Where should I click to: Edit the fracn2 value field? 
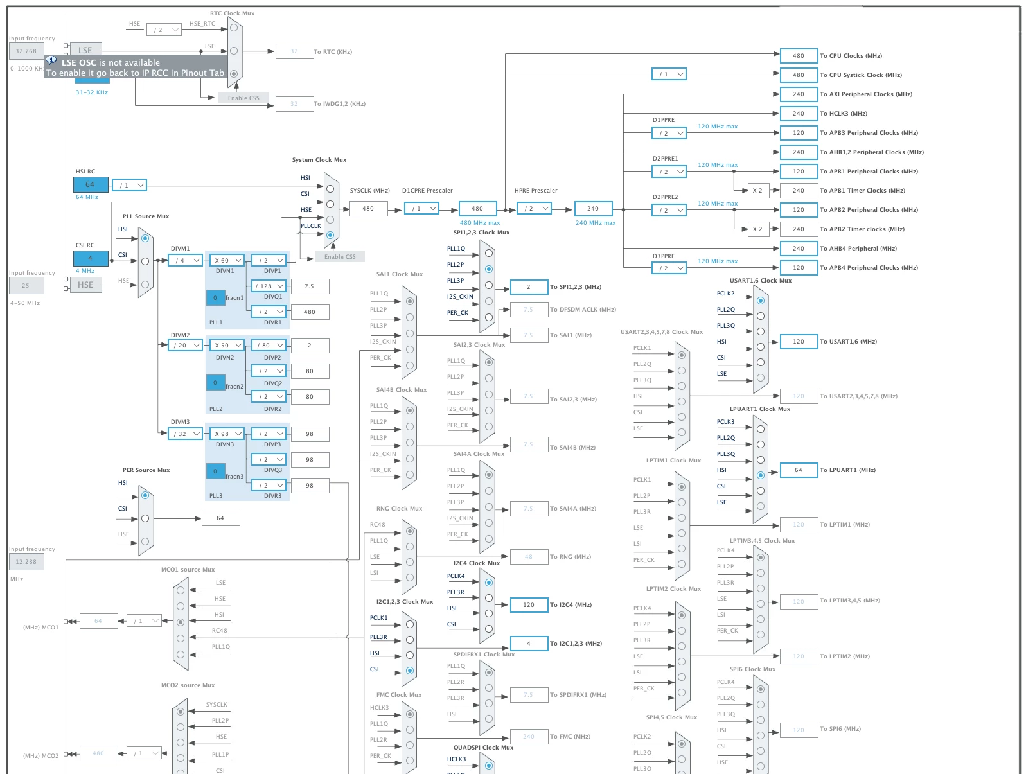click(x=215, y=382)
